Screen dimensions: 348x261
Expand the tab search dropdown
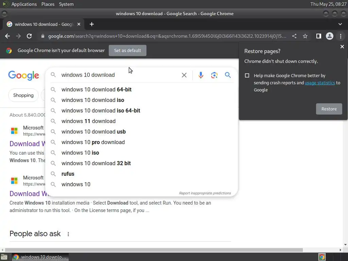340,24
